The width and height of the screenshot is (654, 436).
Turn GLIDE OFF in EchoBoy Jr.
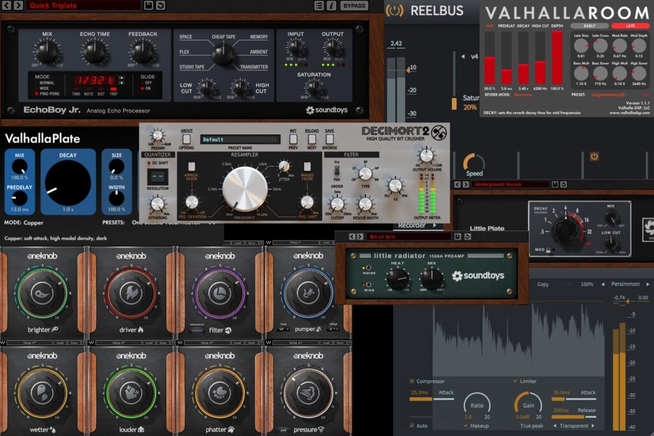tap(146, 83)
